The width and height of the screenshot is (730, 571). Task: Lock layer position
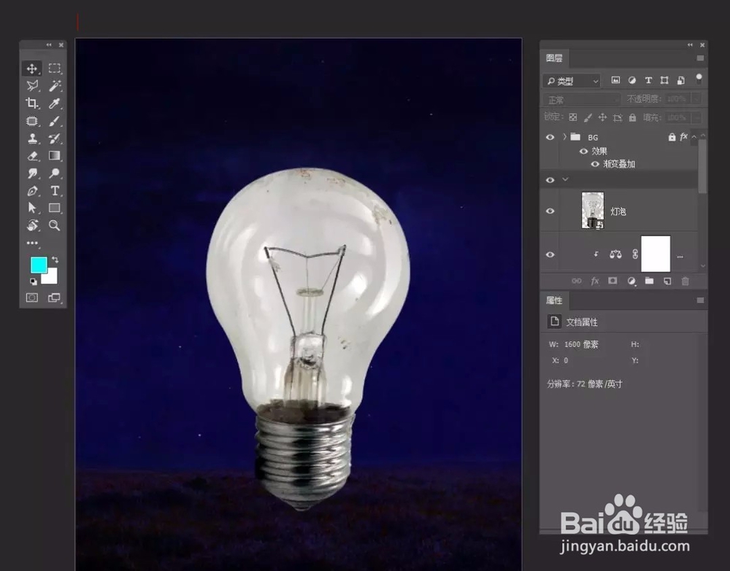click(602, 117)
